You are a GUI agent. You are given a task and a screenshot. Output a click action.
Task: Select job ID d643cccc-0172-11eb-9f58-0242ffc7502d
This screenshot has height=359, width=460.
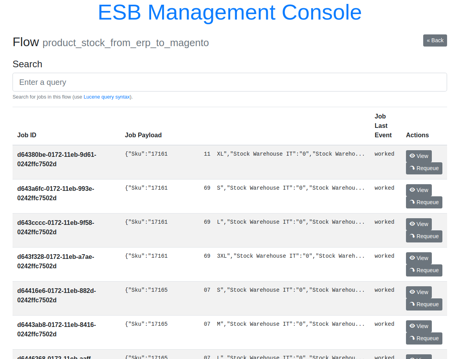coord(56,228)
